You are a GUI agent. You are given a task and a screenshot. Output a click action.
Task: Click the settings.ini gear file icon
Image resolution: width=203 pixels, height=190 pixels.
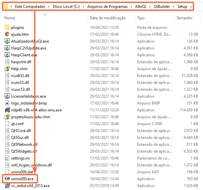(7, 158)
